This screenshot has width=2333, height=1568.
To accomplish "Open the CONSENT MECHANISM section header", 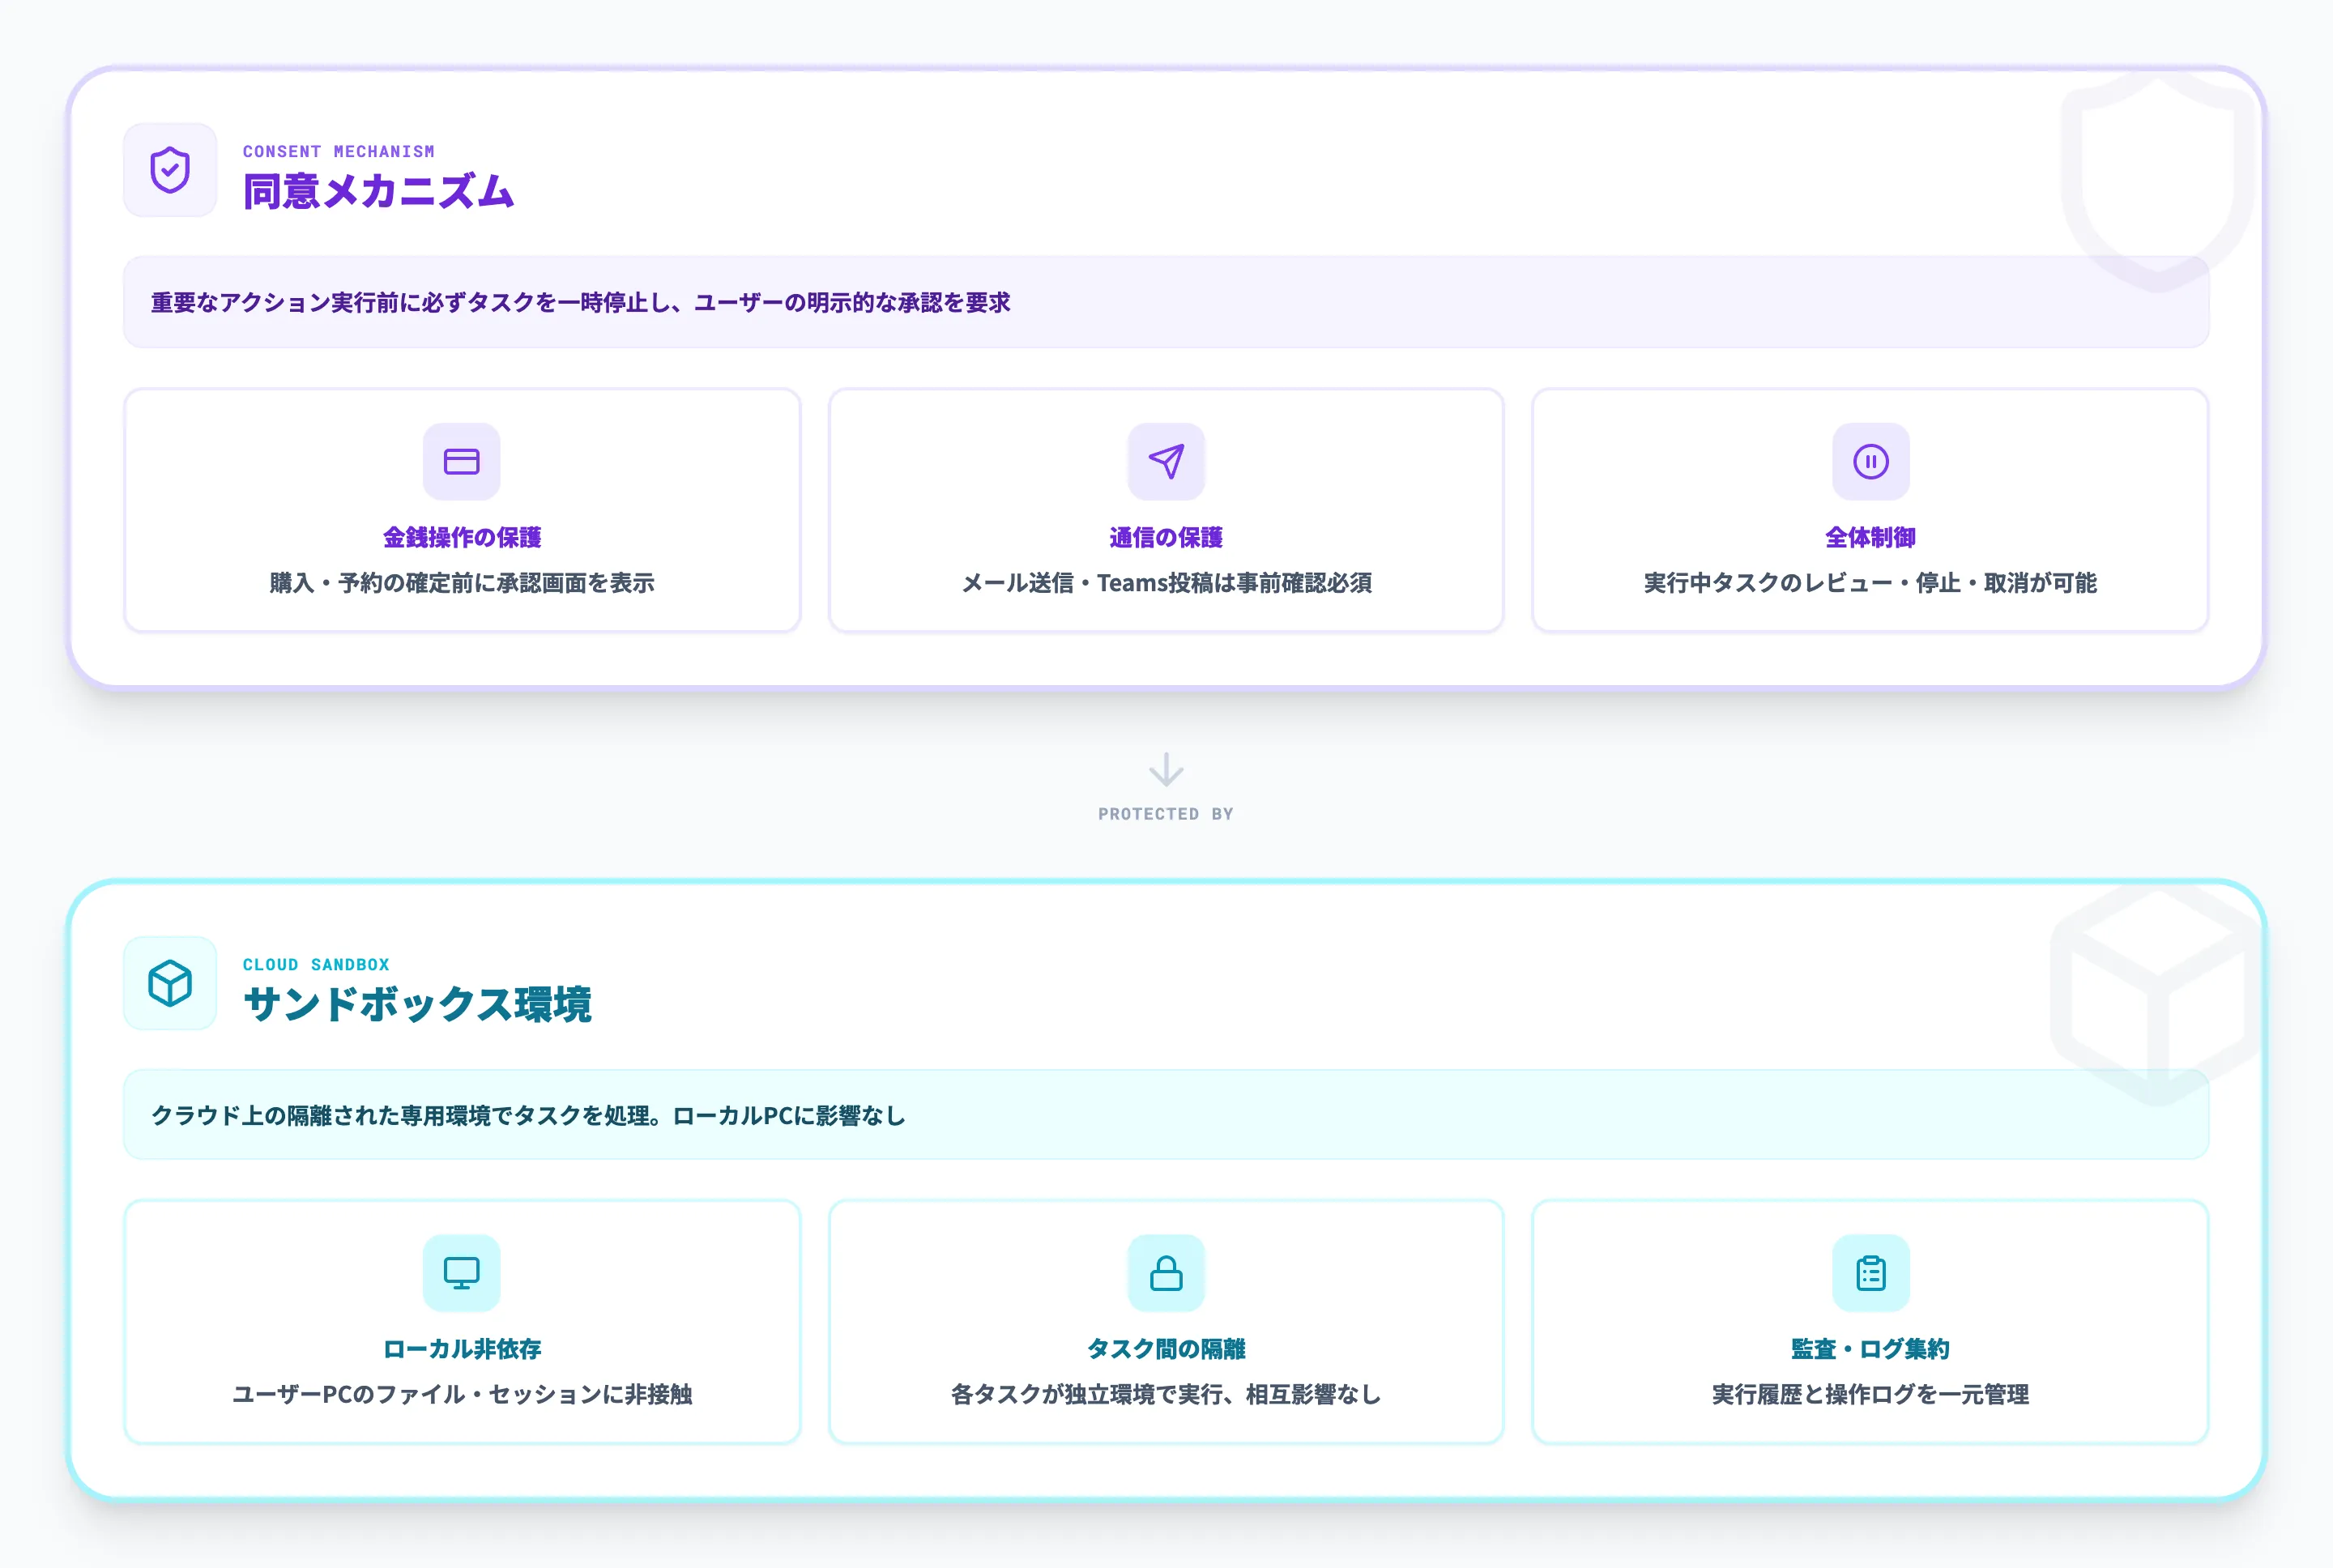I will (339, 152).
